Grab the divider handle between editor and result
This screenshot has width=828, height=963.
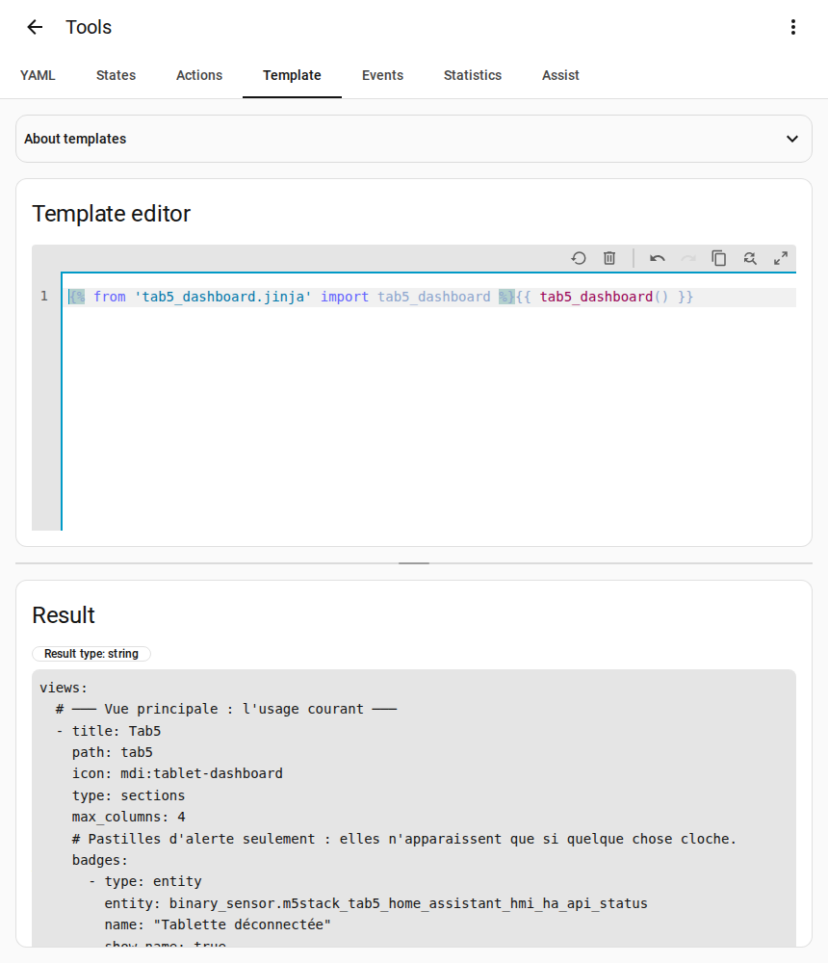[414, 563]
